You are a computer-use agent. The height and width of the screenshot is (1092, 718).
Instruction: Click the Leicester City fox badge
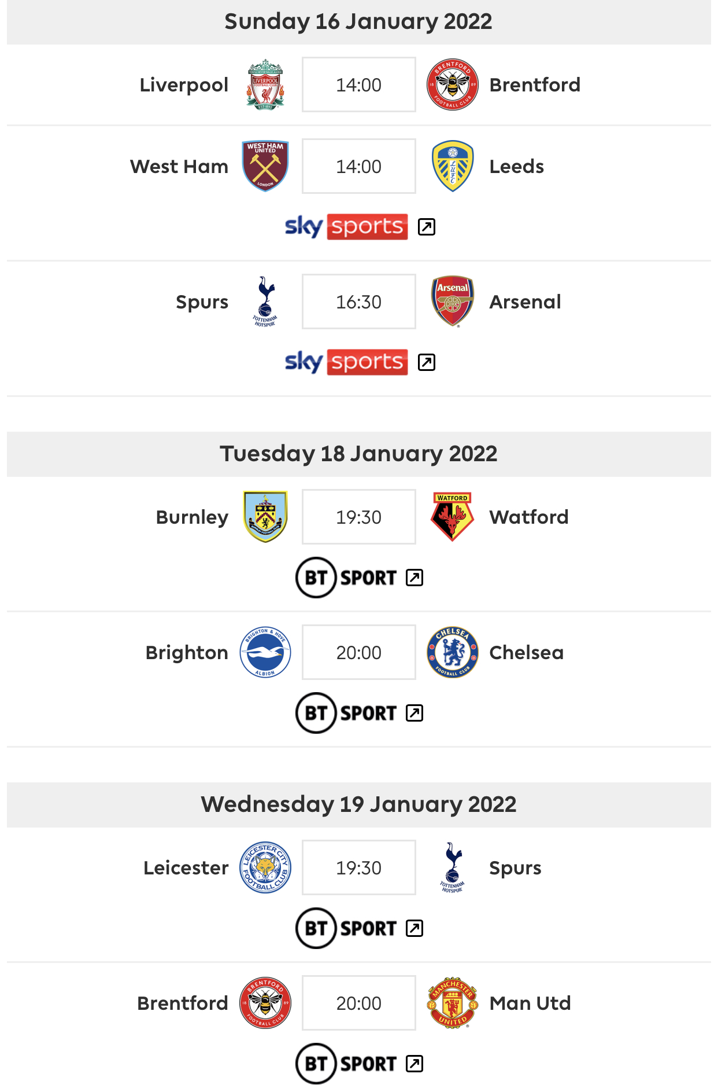pyautogui.click(x=265, y=867)
